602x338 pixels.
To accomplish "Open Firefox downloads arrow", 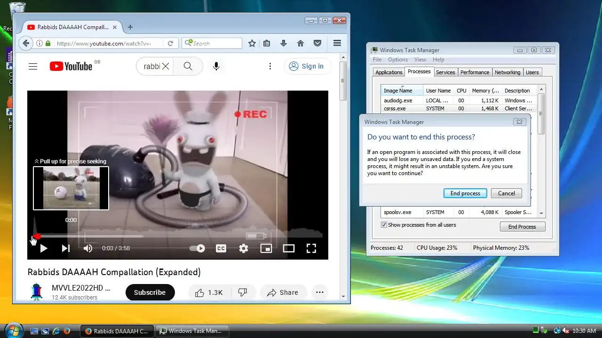I will pyautogui.click(x=284, y=43).
